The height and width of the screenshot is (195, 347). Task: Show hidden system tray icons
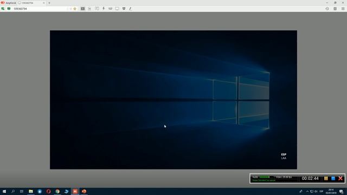coord(307,191)
